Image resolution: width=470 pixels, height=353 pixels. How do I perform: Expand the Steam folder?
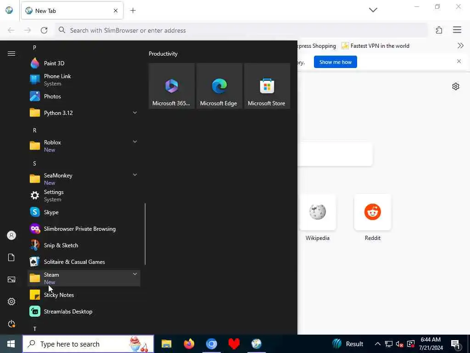84,278
